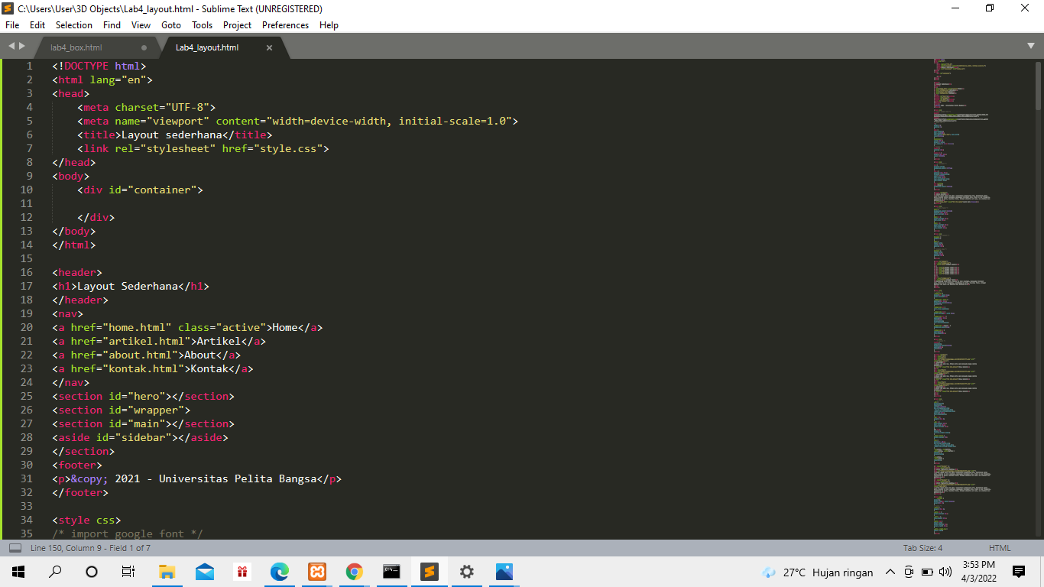Click line number 16 in gutter
Image resolution: width=1044 pixels, height=587 pixels.
click(x=27, y=272)
